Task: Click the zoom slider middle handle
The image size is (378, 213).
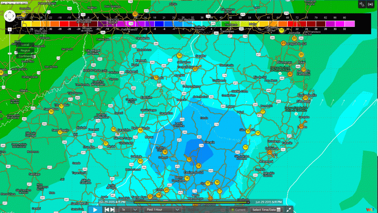Action: click(10, 54)
